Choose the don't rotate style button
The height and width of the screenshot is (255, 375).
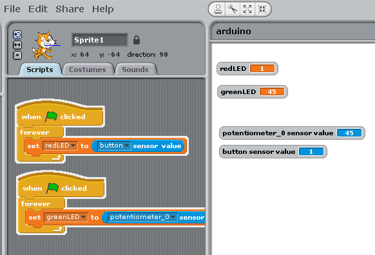click(x=17, y=55)
